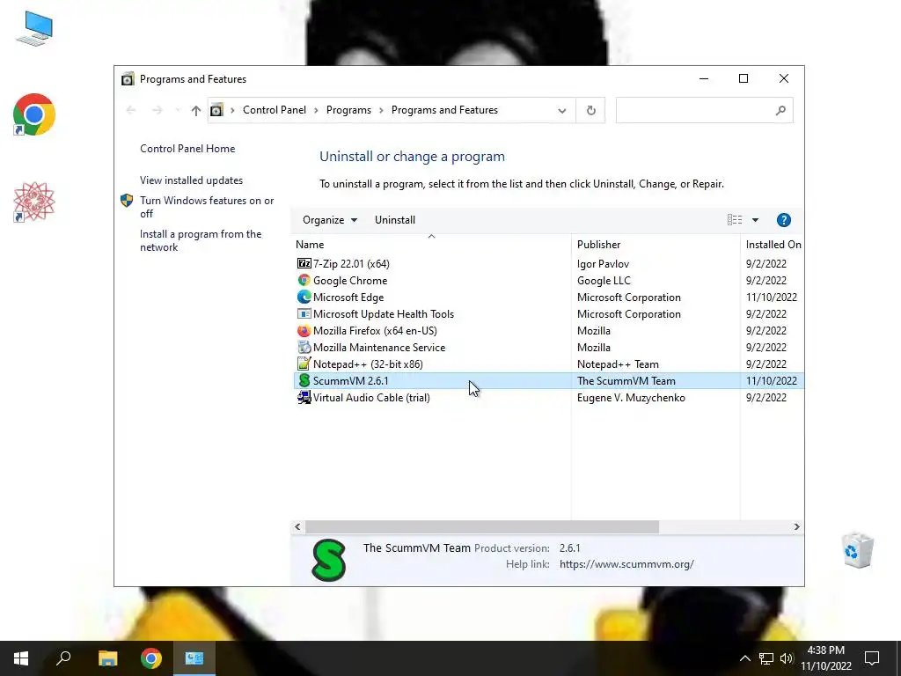Open taskbar Search magnifier

[63, 658]
